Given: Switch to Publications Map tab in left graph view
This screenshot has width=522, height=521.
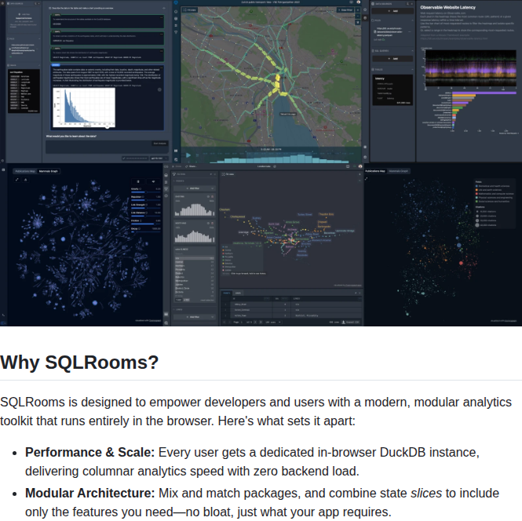Looking at the screenshot, I should pos(25,171).
